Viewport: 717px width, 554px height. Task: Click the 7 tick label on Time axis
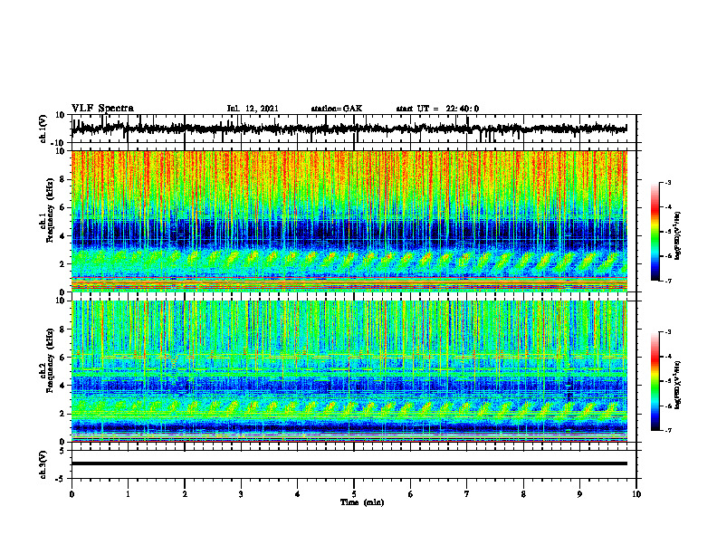[x=467, y=494]
